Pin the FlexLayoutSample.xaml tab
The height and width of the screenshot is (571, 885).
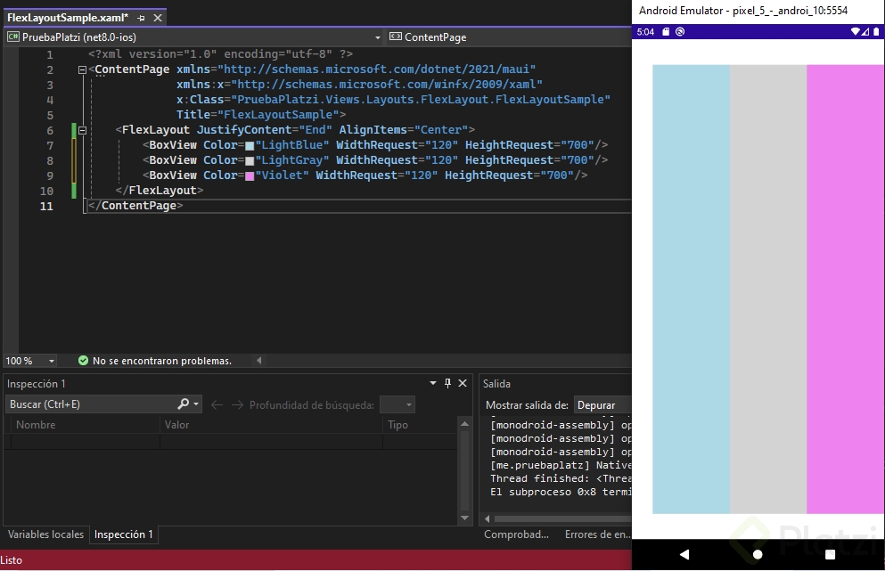click(142, 18)
